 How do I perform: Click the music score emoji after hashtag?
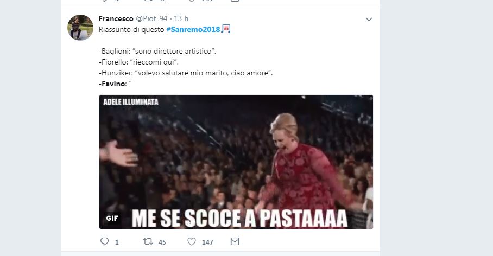(x=226, y=29)
